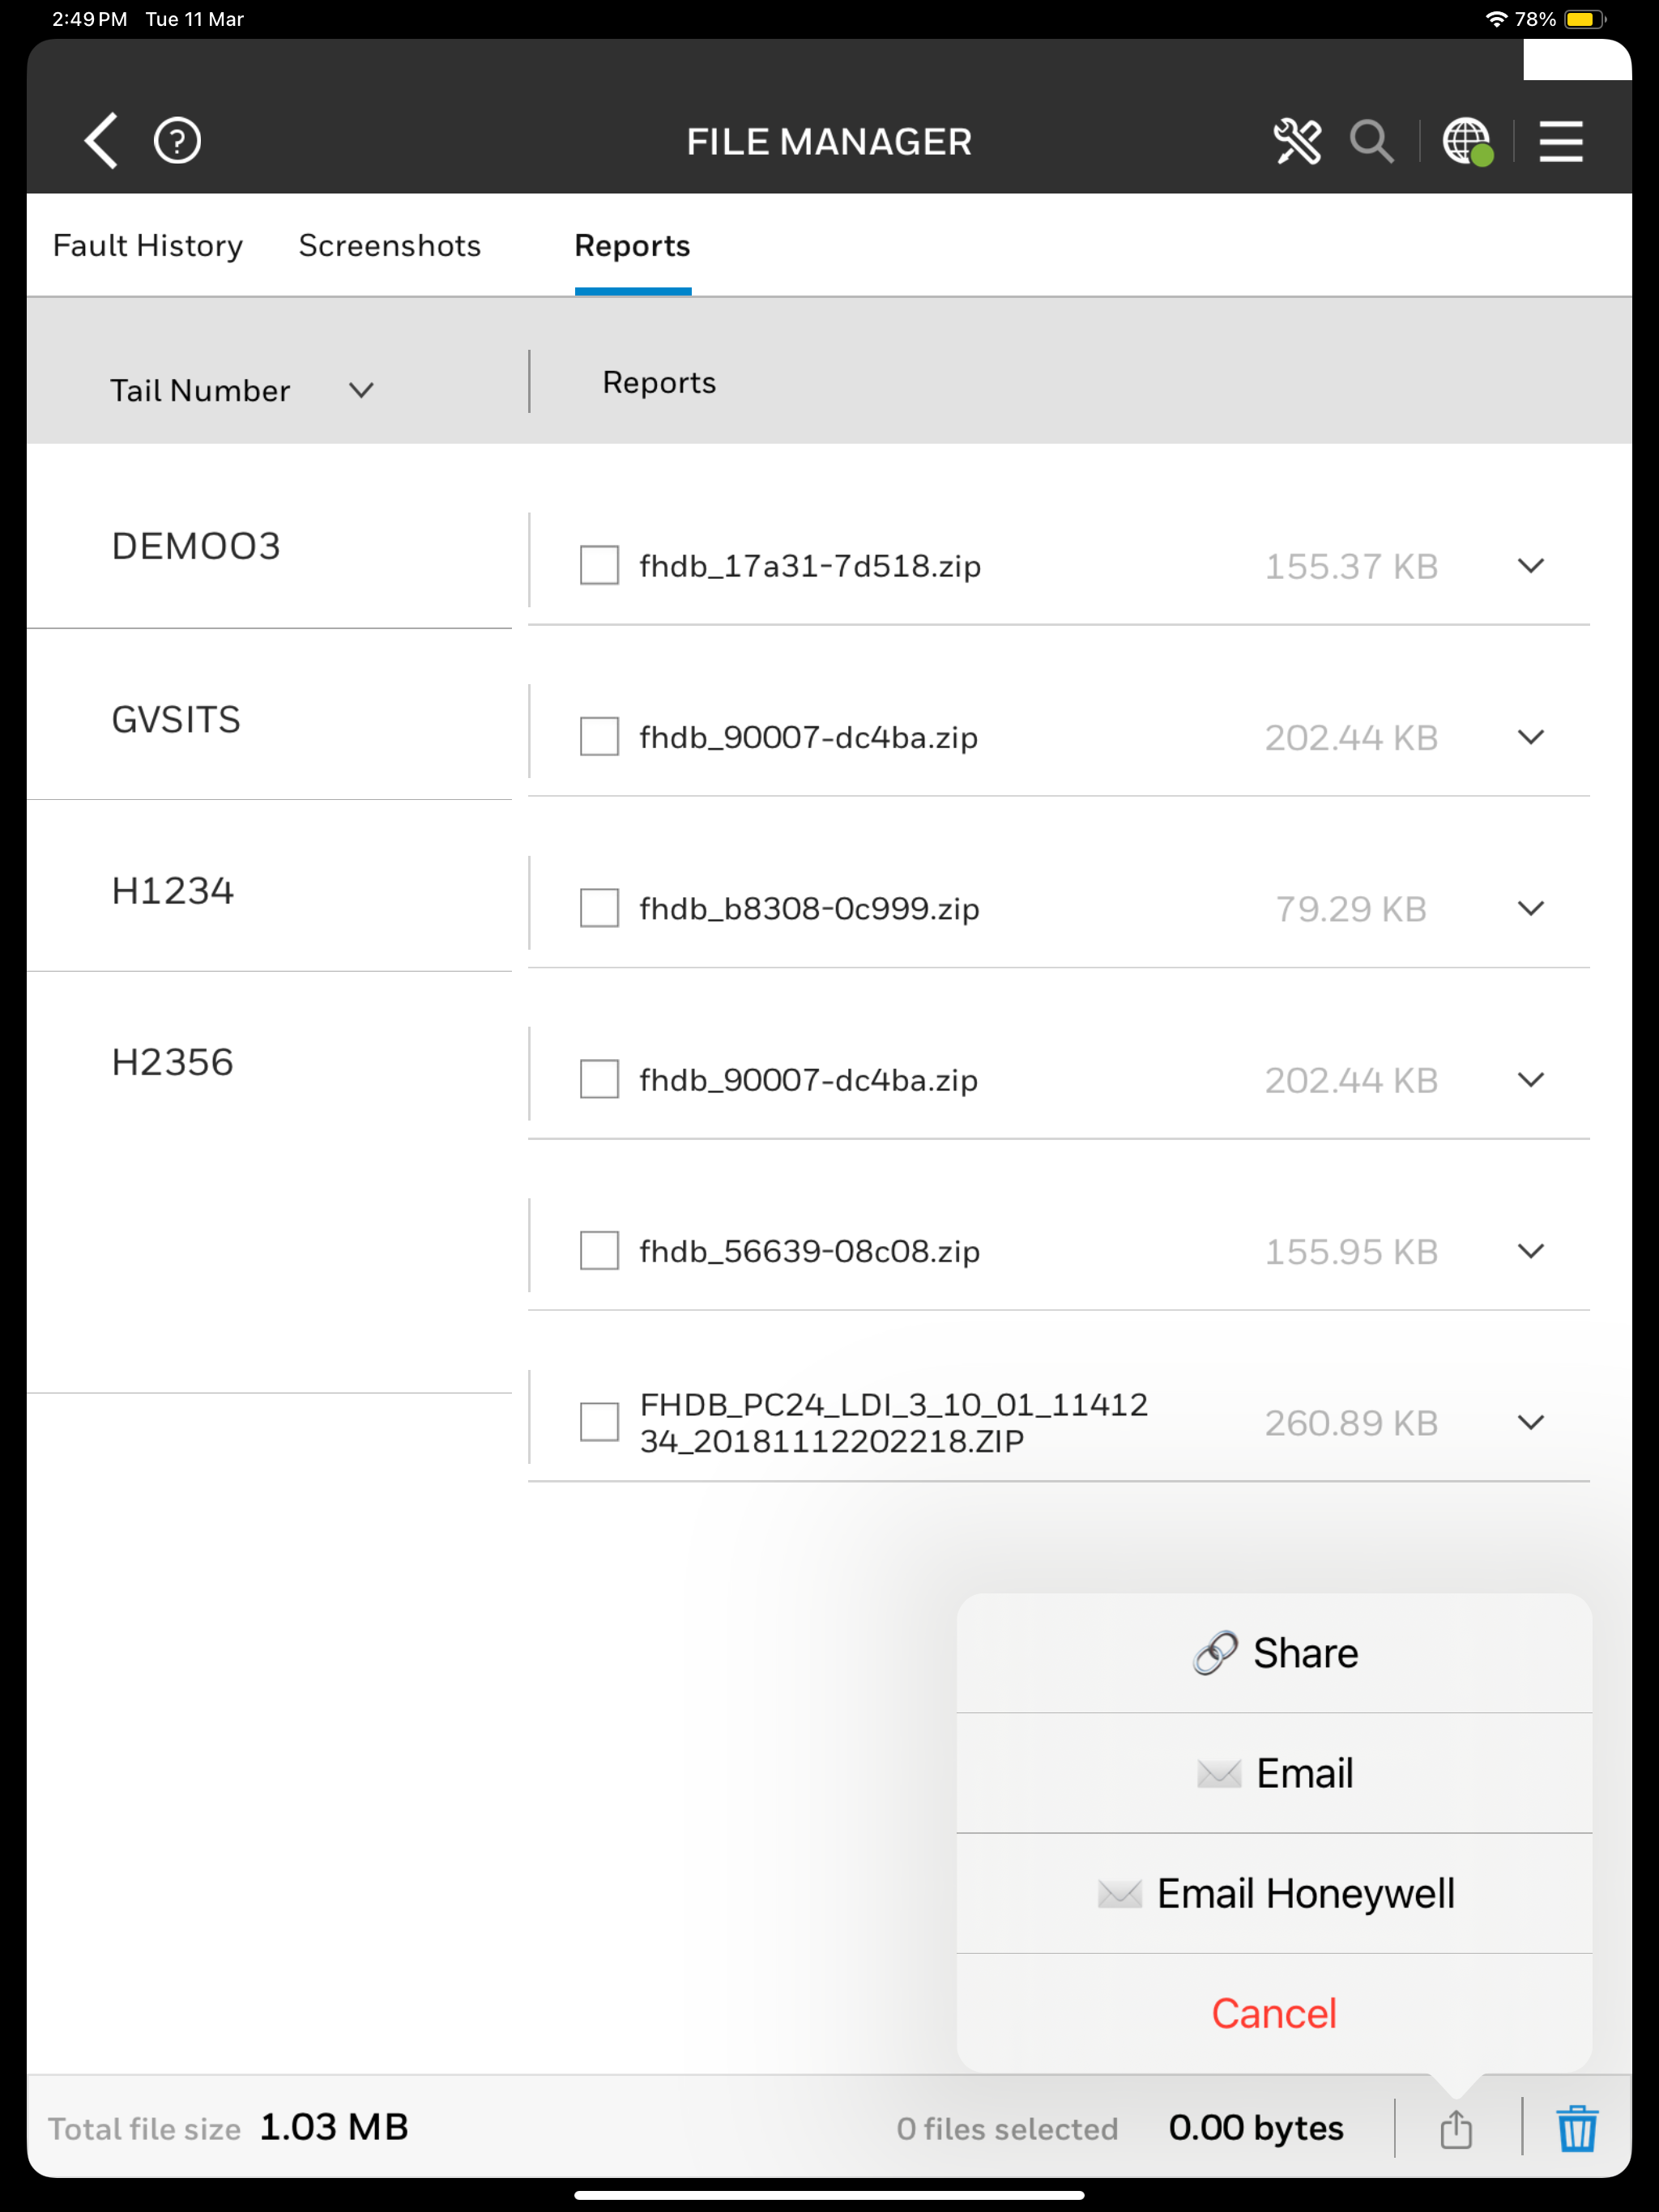Viewport: 1659px width, 2212px height.
Task: Click file name fhdb_b8308-0c999.zip
Action: 809,909
